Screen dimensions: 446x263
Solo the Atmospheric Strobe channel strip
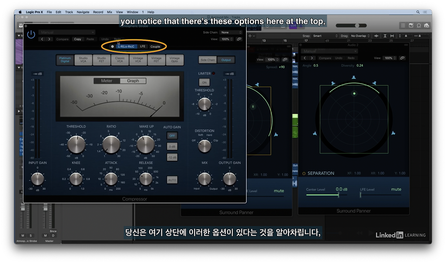pyautogui.click(x=30, y=236)
